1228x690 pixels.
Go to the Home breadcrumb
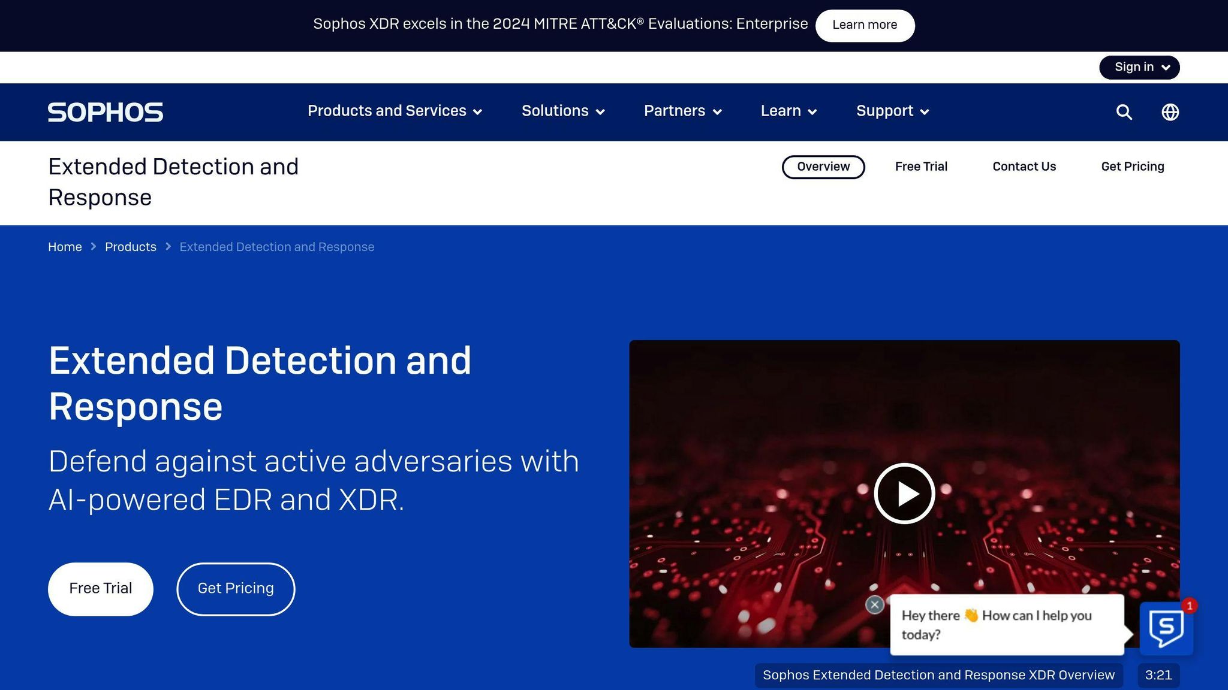coord(65,247)
